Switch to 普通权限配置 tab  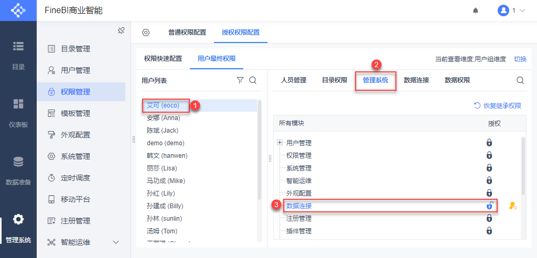(187, 33)
